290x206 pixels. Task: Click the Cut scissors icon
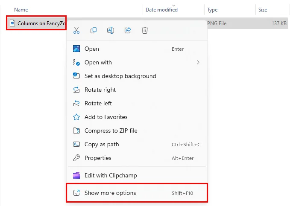[76, 30]
